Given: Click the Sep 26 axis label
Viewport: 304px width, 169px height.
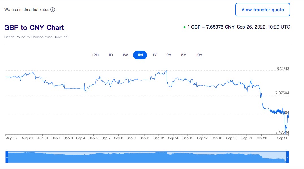Looking at the screenshot, I should pos(283,138).
